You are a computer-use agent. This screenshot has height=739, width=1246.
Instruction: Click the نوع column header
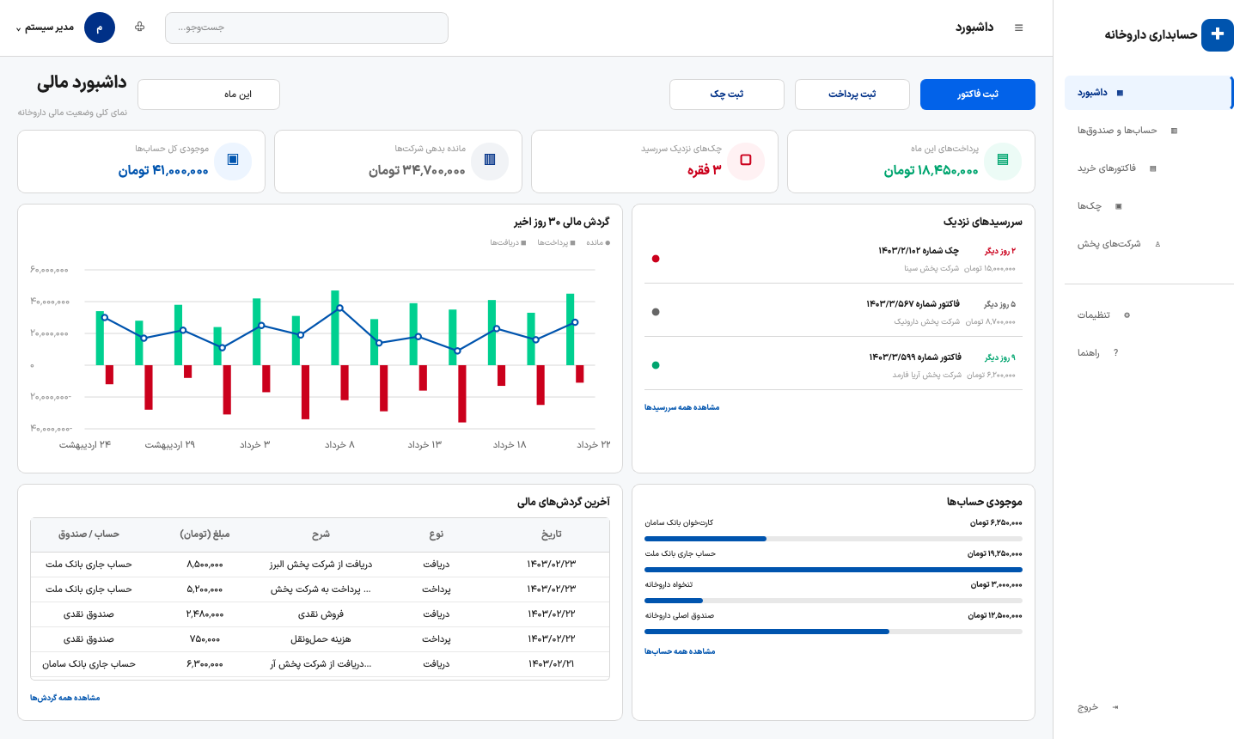(x=437, y=534)
